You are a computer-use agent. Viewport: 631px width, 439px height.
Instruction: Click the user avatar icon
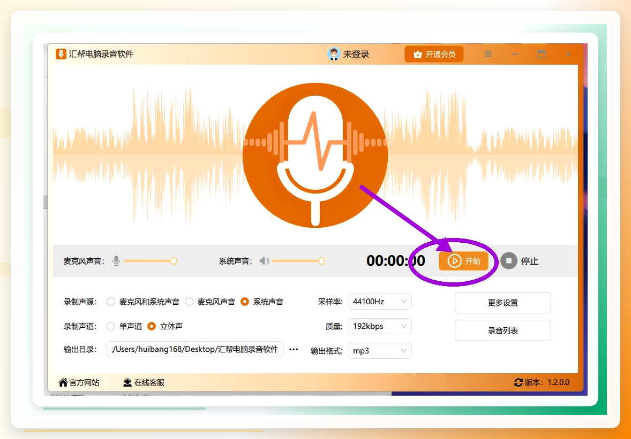tap(334, 54)
